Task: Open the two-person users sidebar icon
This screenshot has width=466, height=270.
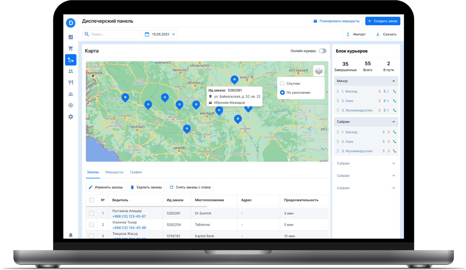Action: (71, 71)
